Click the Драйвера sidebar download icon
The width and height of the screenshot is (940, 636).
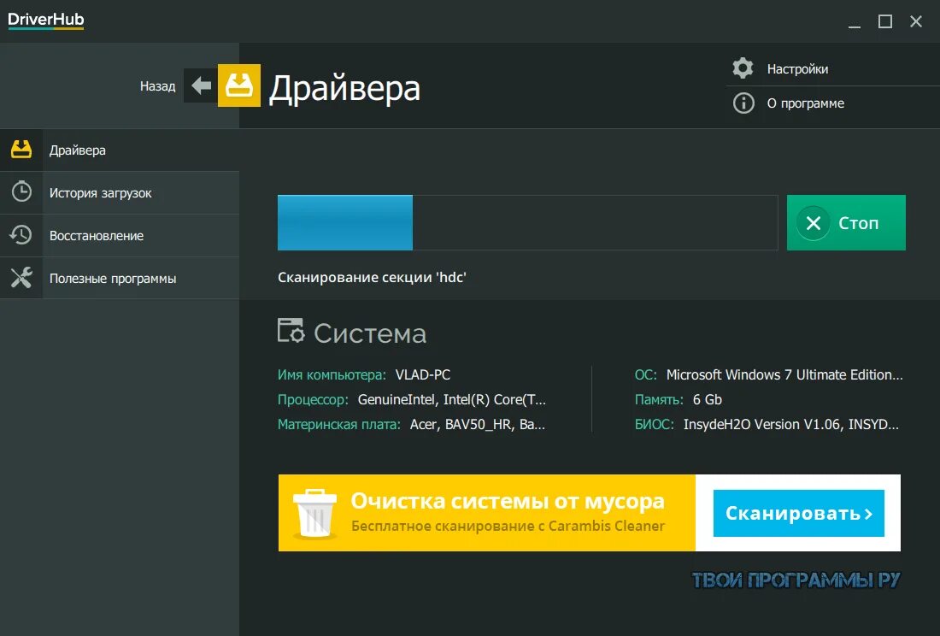(x=21, y=150)
